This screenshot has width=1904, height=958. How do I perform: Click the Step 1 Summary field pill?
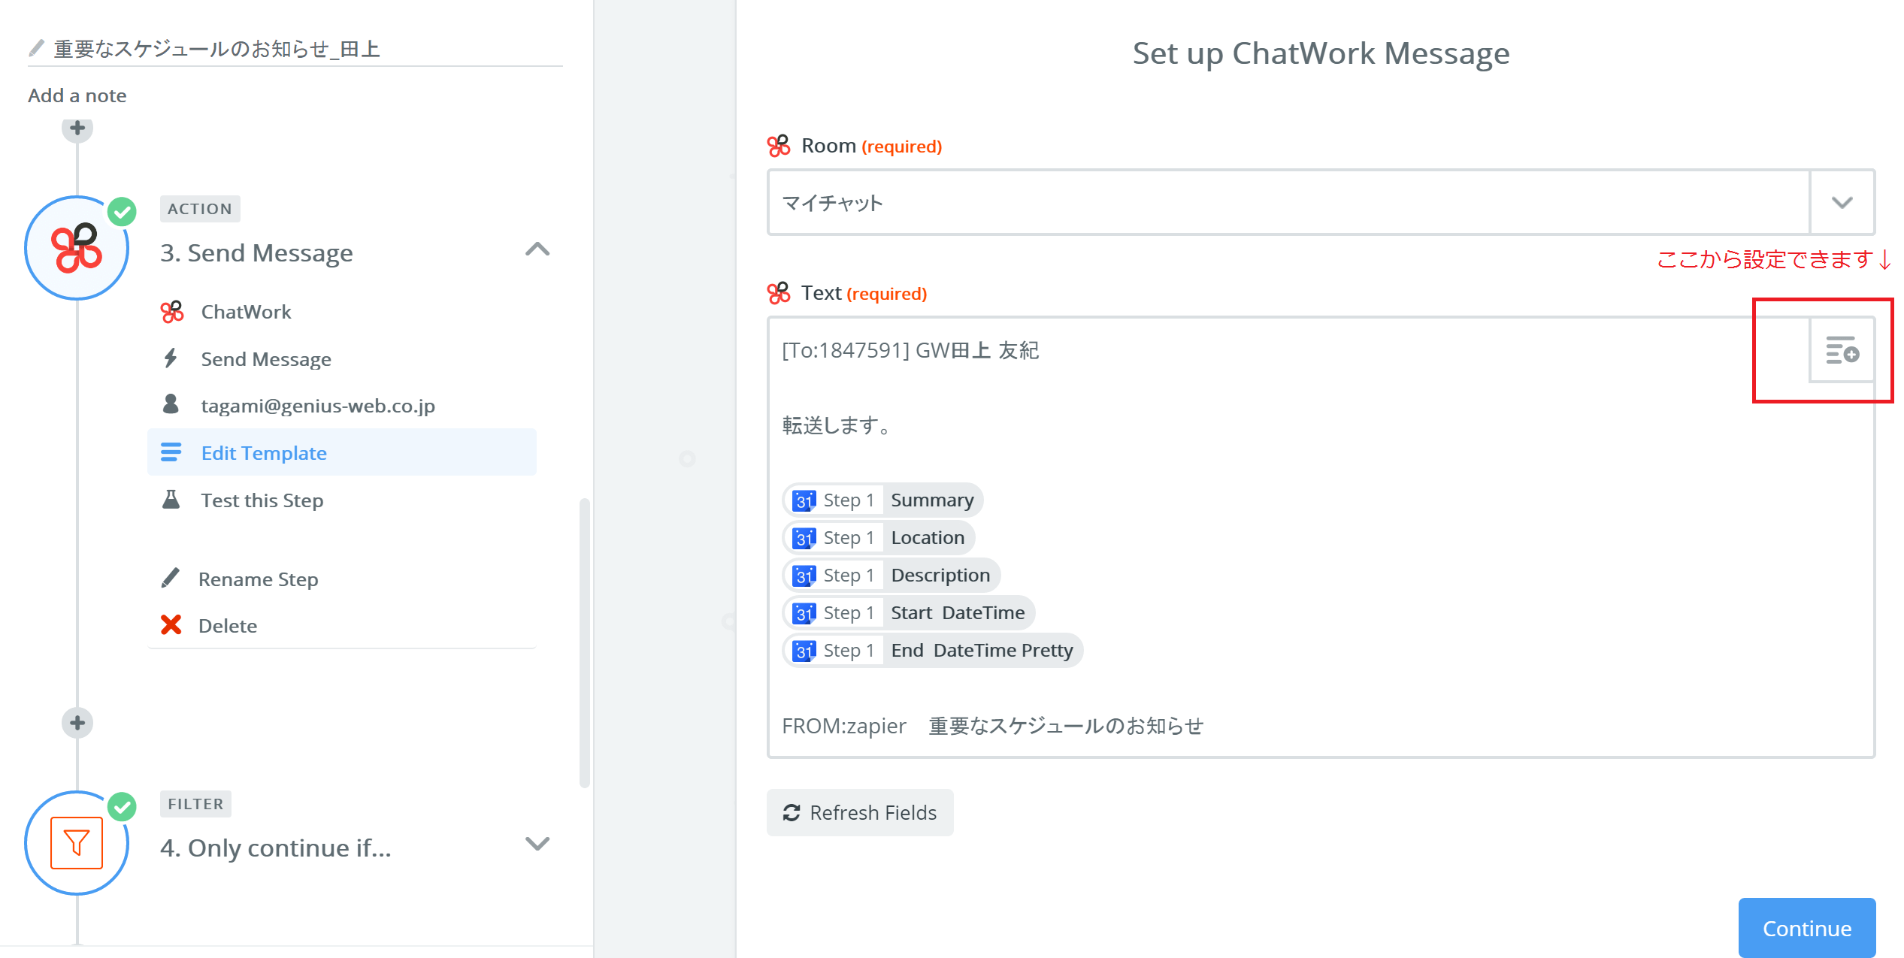pyautogui.click(x=882, y=500)
